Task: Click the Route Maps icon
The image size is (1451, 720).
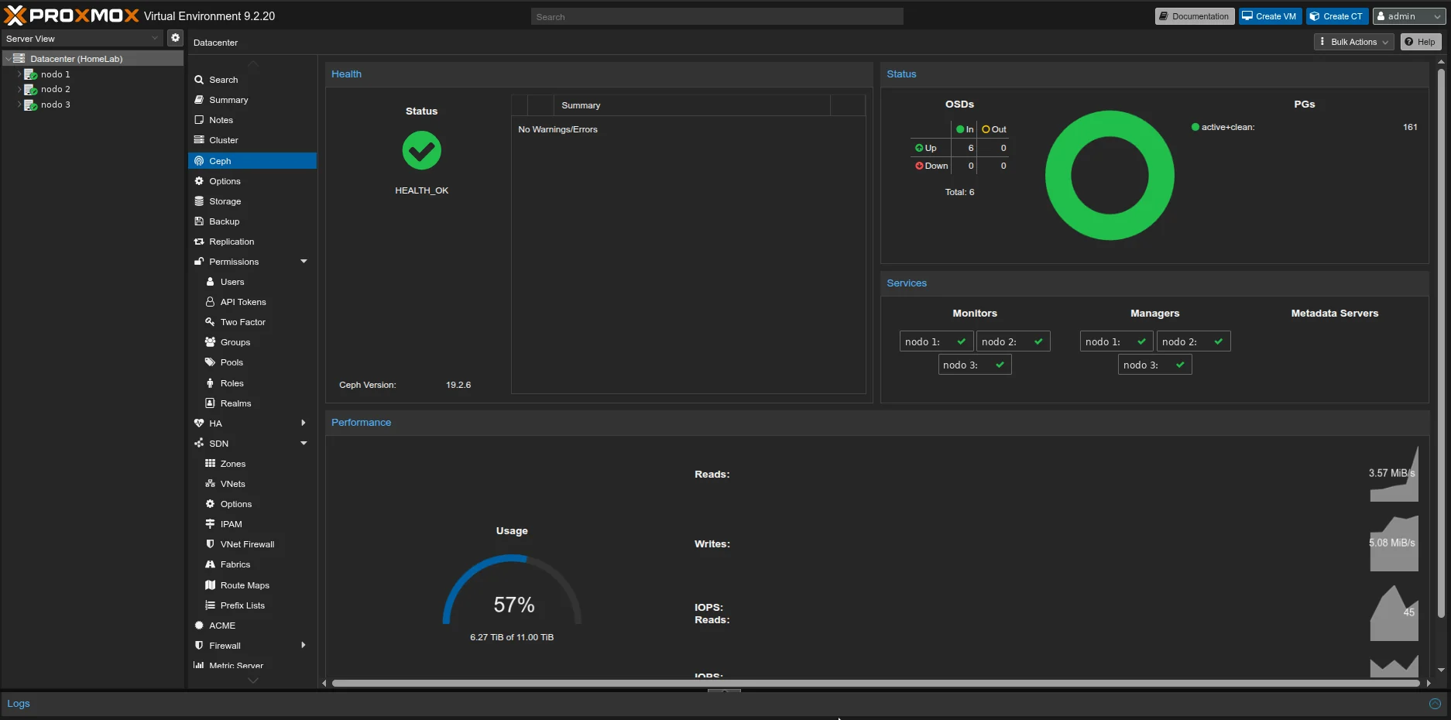Action: 210,585
